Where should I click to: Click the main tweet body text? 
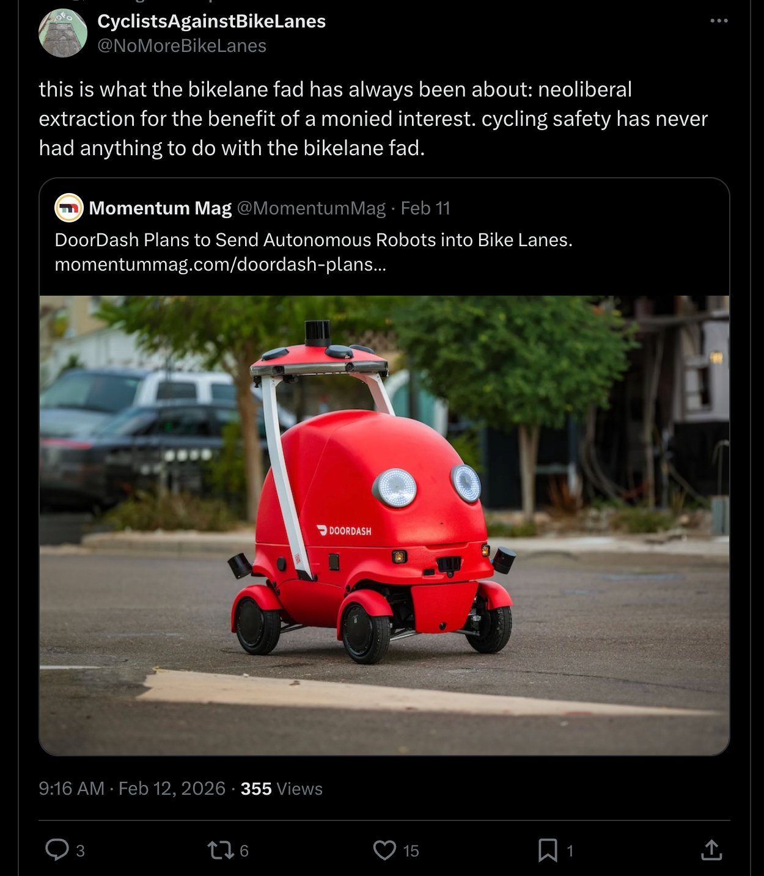tap(373, 119)
